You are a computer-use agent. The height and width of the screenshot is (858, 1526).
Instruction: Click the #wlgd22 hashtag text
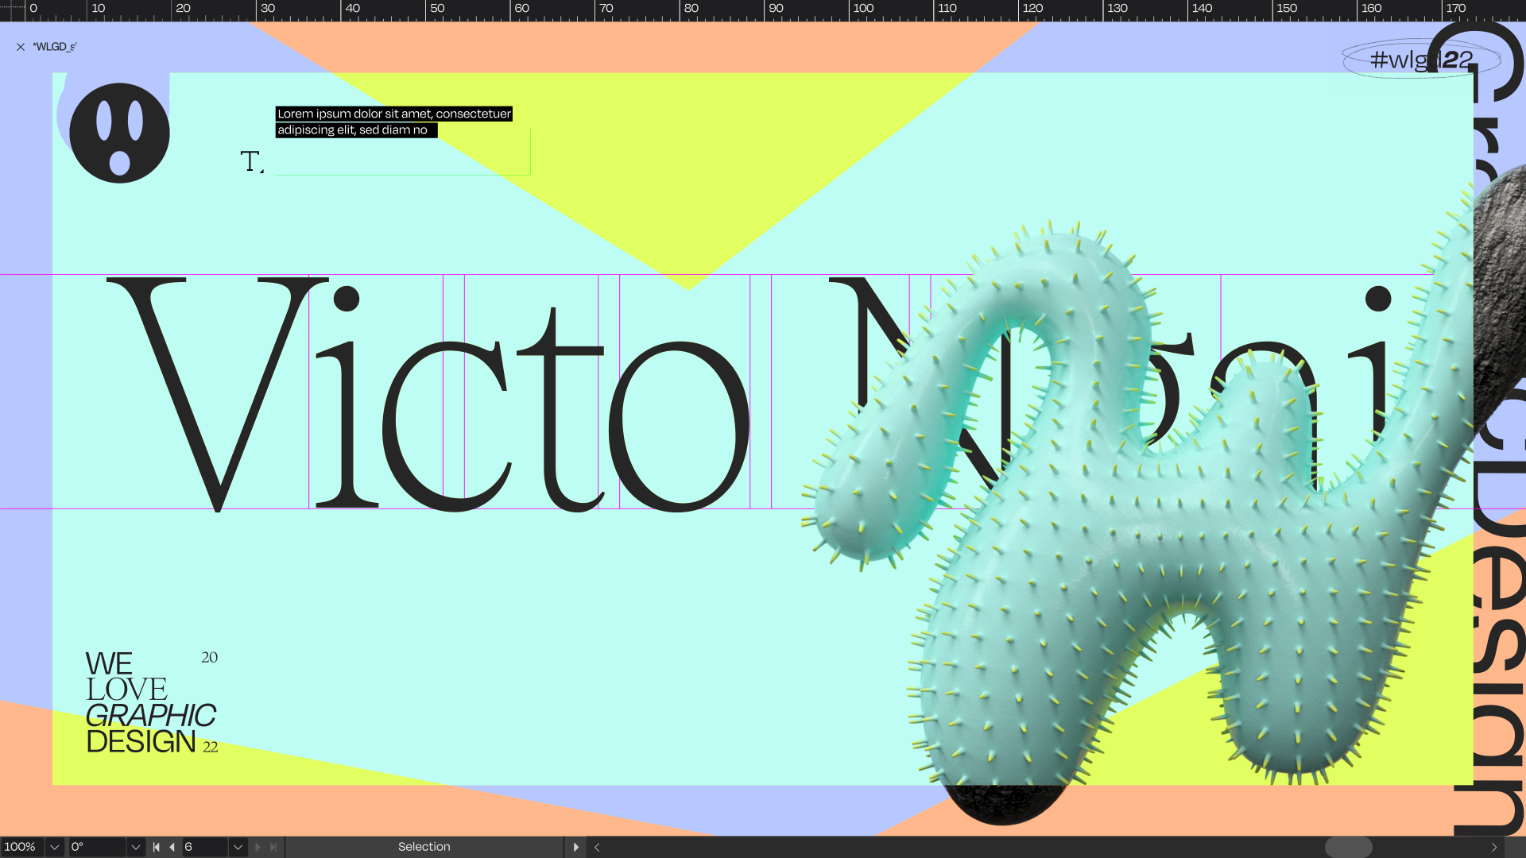pos(1422,59)
